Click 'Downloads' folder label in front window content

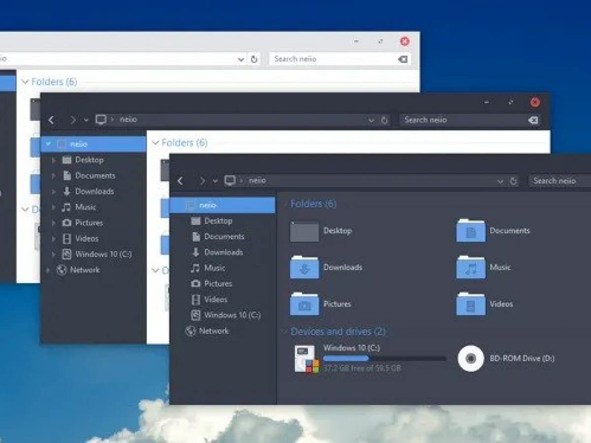pos(343,267)
